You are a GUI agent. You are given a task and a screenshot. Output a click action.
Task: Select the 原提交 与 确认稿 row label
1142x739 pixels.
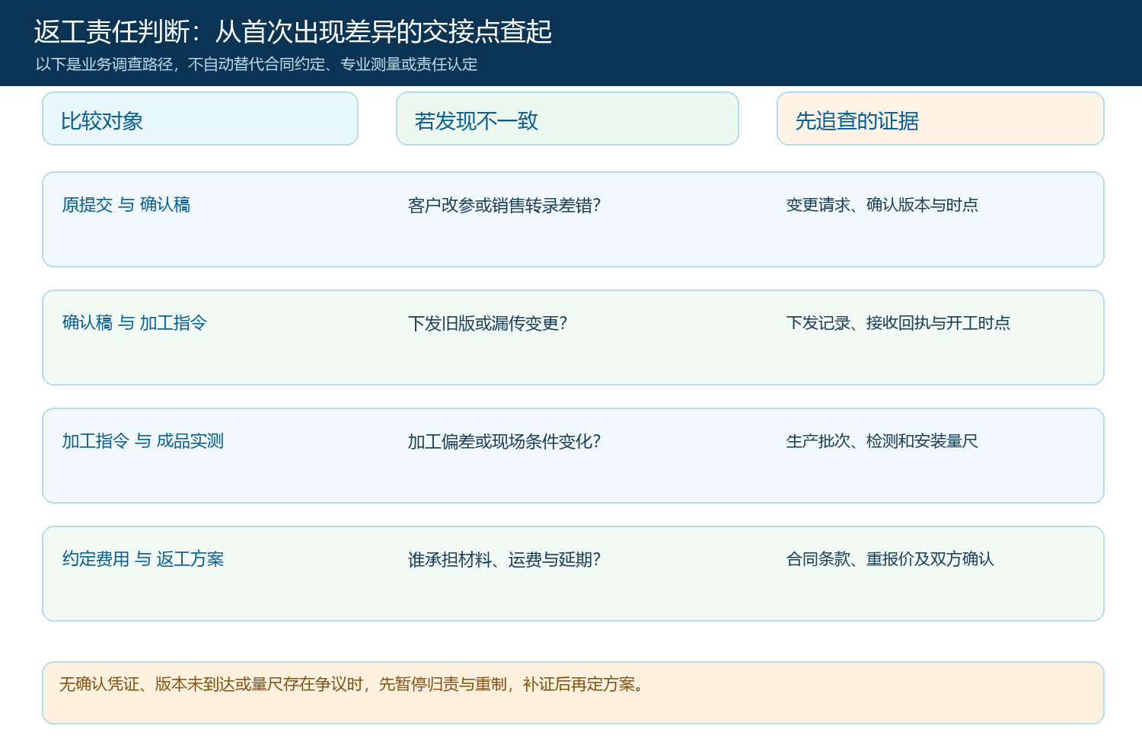tap(126, 205)
